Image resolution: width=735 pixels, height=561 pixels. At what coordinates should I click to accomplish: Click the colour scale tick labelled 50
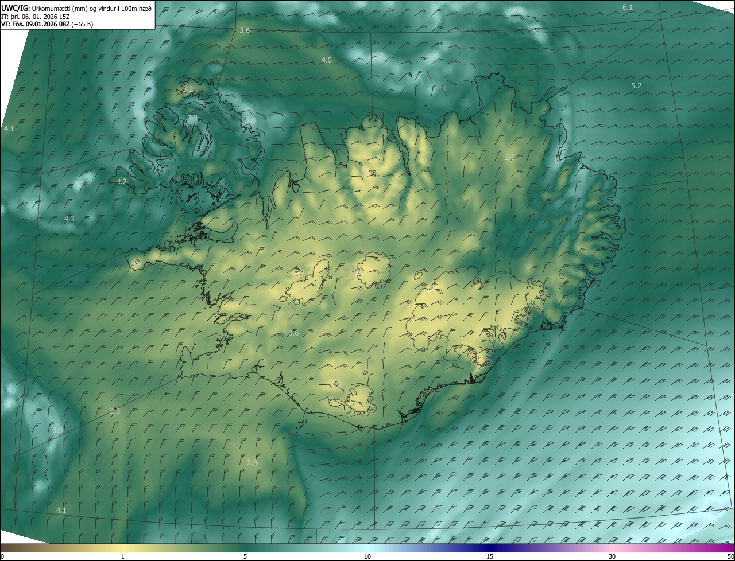[730, 556]
